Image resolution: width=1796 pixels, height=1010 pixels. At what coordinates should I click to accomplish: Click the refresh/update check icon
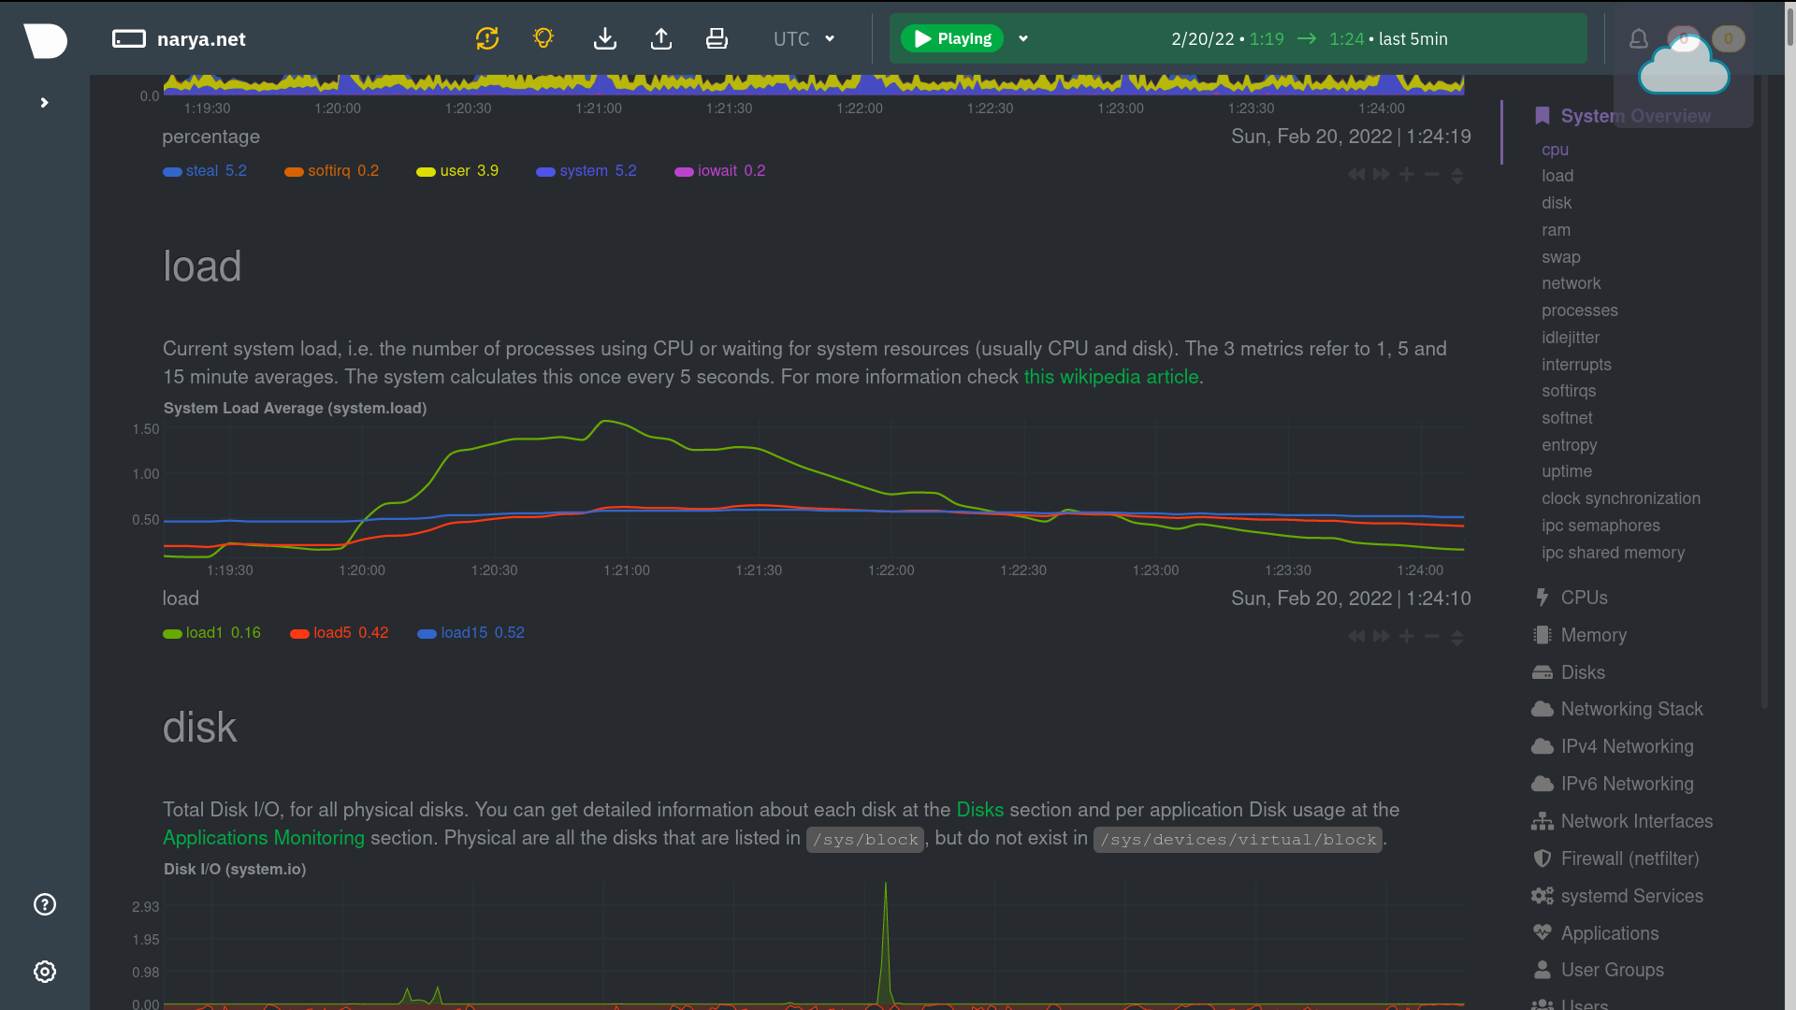(x=487, y=38)
